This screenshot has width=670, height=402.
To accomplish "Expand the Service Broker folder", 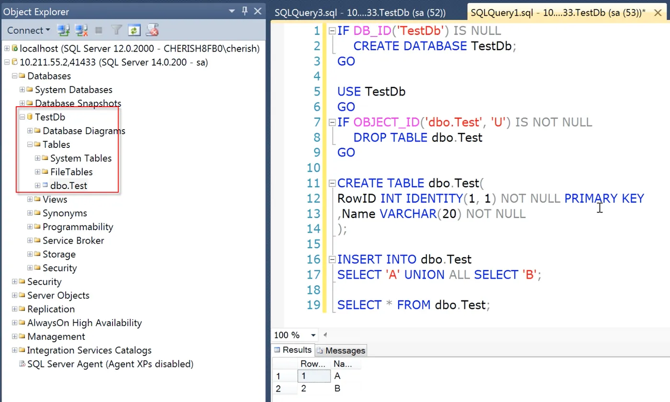I will click(30, 240).
